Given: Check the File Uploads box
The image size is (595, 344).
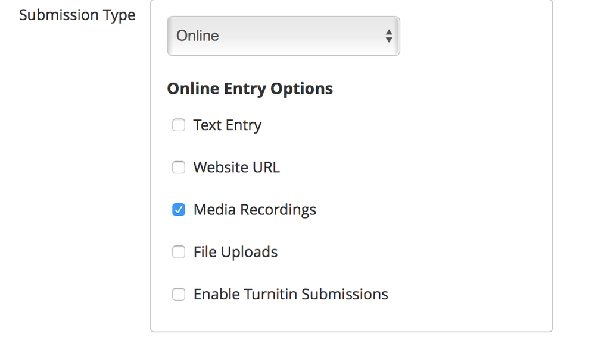Looking at the screenshot, I should pyautogui.click(x=179, y=252).
